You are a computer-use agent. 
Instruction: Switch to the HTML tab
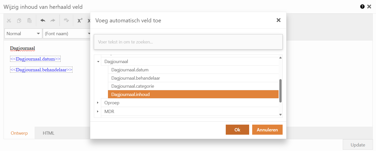coord(49,133)
